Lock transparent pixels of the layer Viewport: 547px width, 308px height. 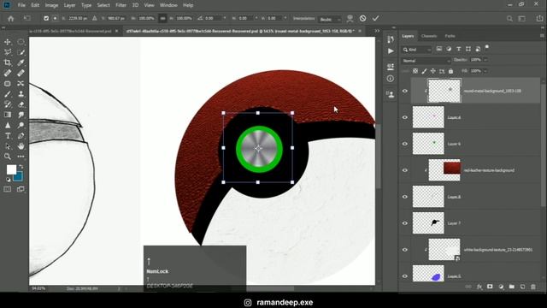click(415, 71)
